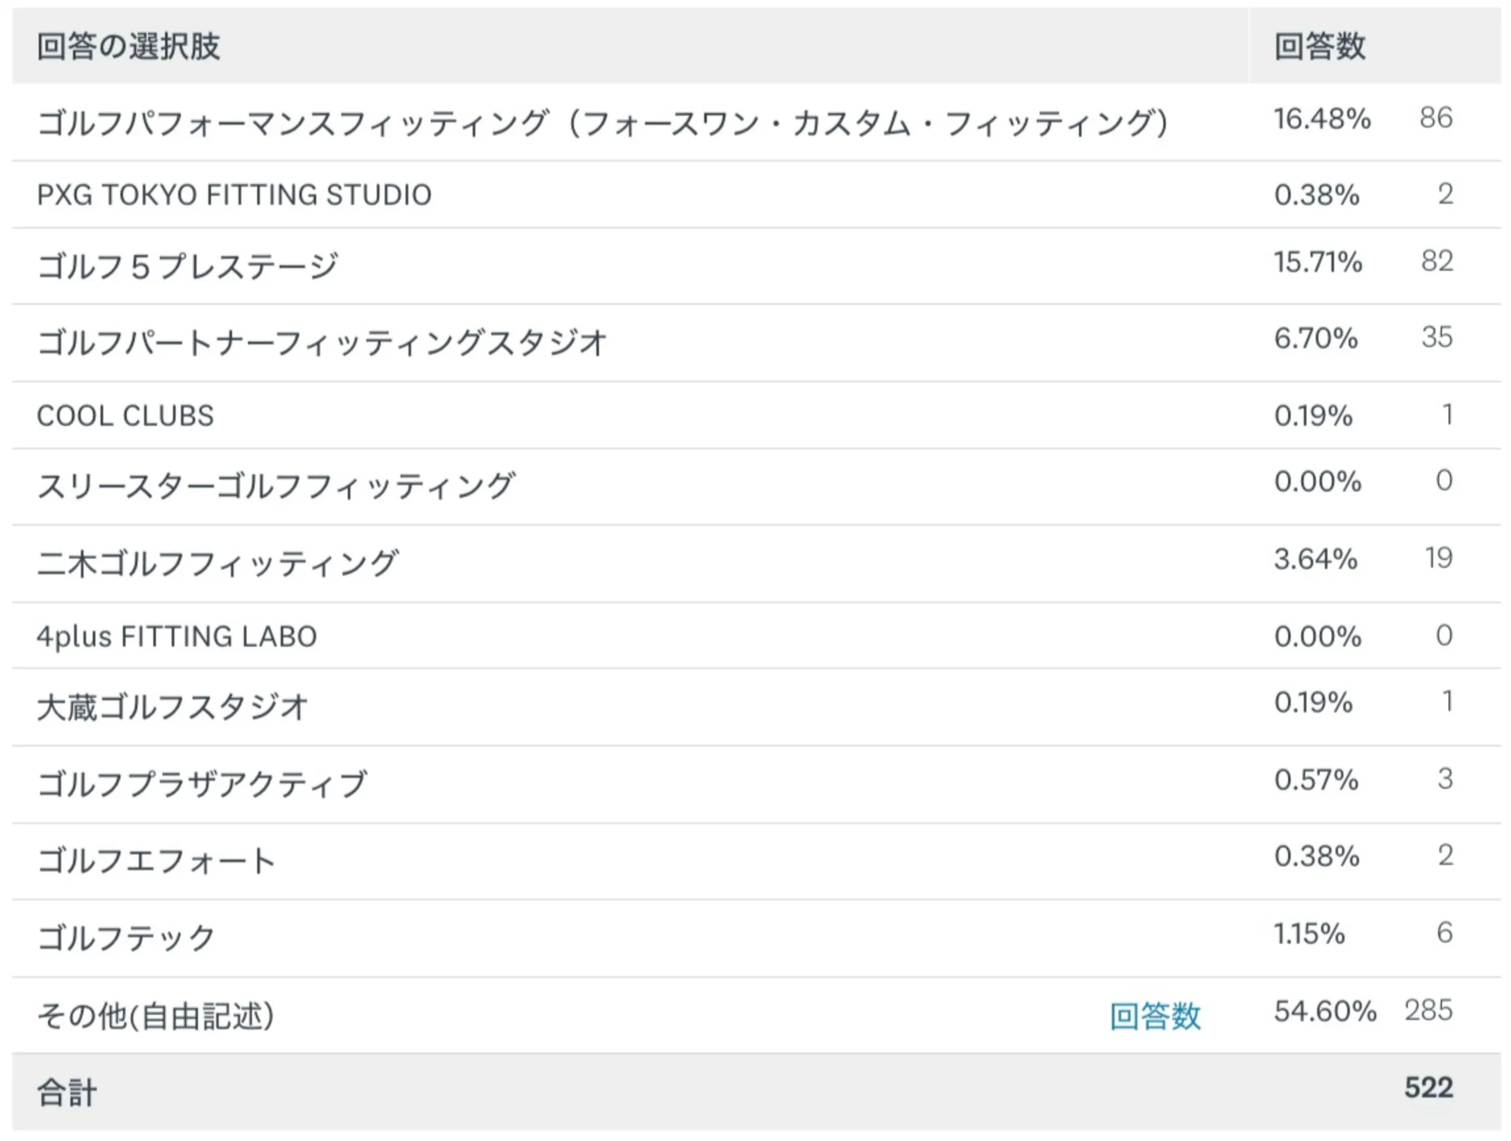
Task: Click the count 82
Action: pos(1437,261)
